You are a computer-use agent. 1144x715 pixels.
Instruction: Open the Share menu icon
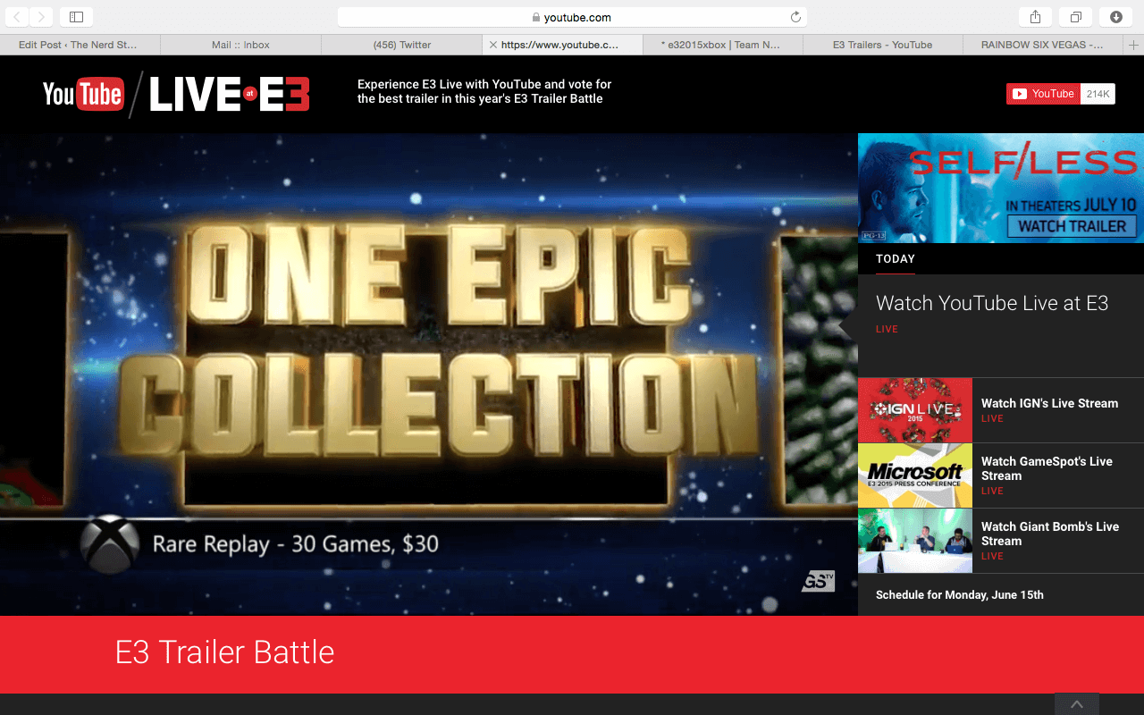coord(1035,17)
